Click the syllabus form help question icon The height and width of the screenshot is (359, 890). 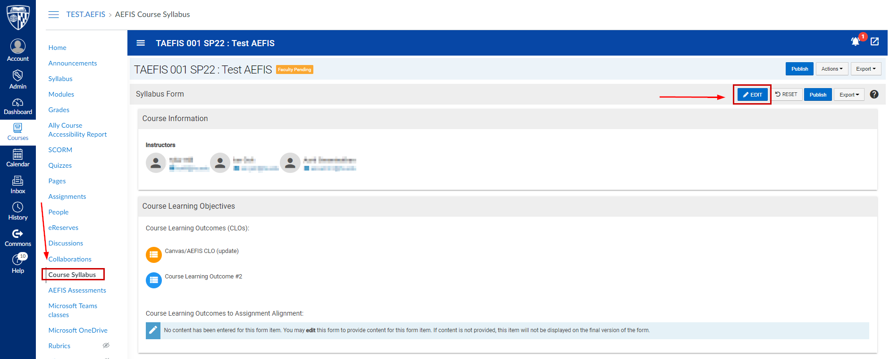click(x=874, y=94)
